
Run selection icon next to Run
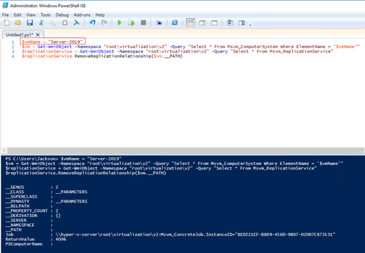point(131,22)
